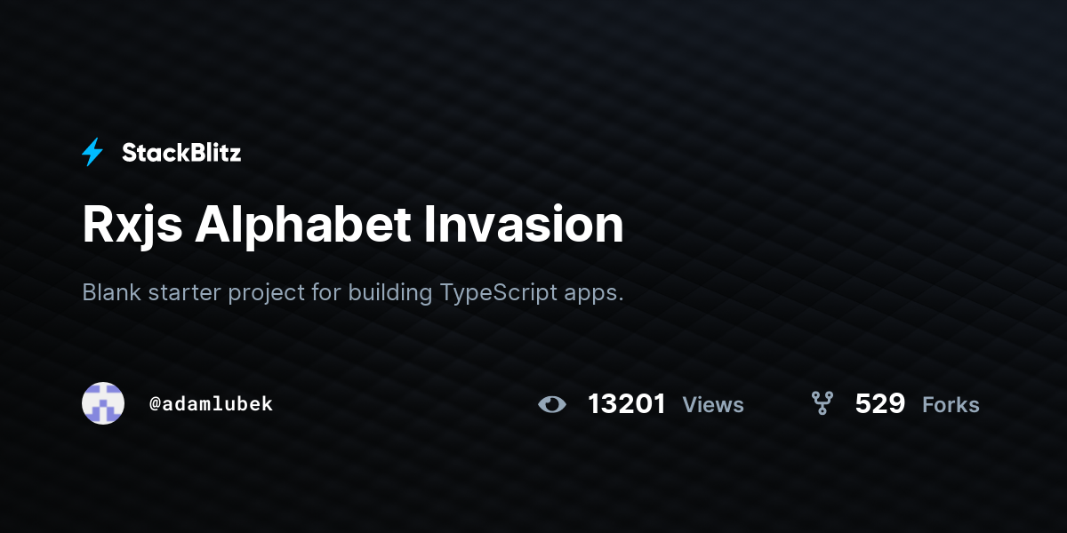Click the 529 fork count number

[x=880, y=404]
